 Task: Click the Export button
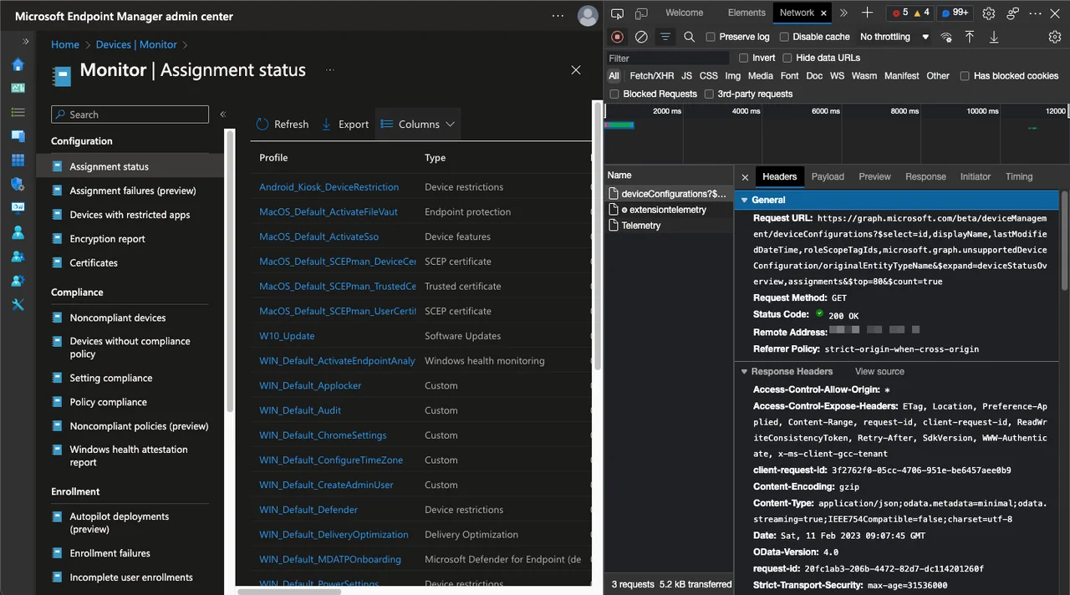point(344,124)
